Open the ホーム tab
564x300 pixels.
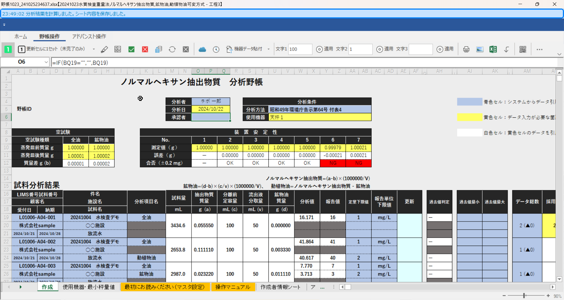[x=21, y=36]
